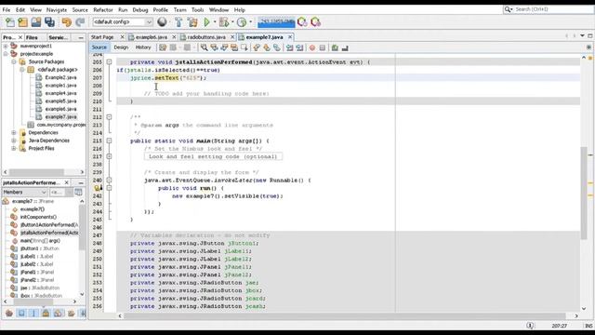The height and width of the screenshot is (335, 595).
Task: Open the Files panel tab
Action: (32, 37)
